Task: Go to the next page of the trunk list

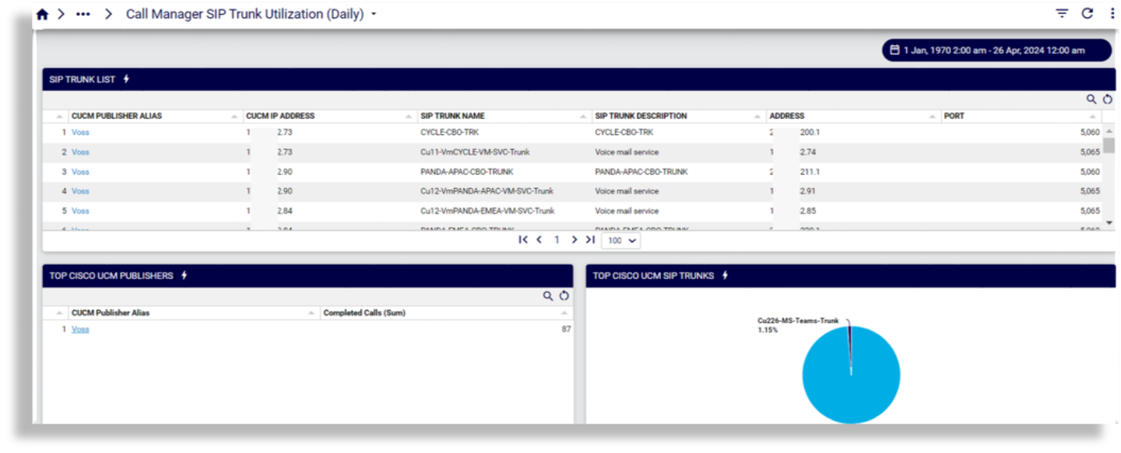Action: point(574,240)
